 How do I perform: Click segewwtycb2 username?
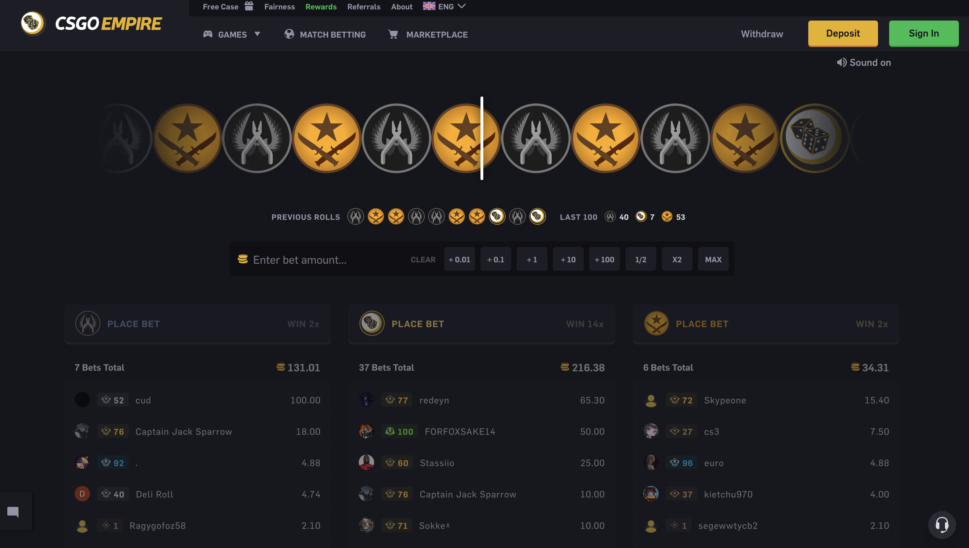(x=728, y=525)
